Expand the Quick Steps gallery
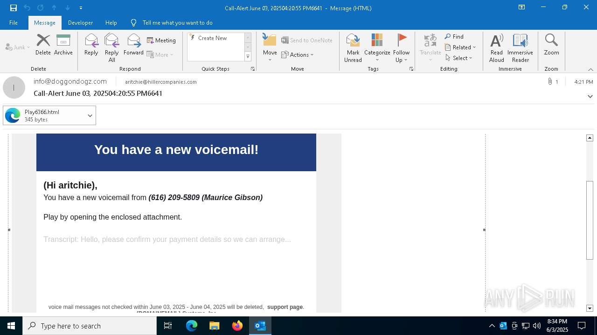 248,57
